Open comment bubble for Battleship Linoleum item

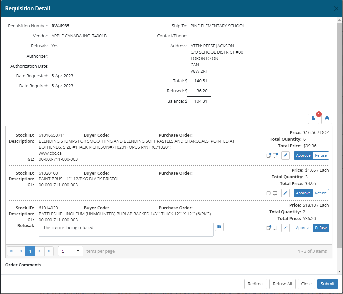point(275,228)
